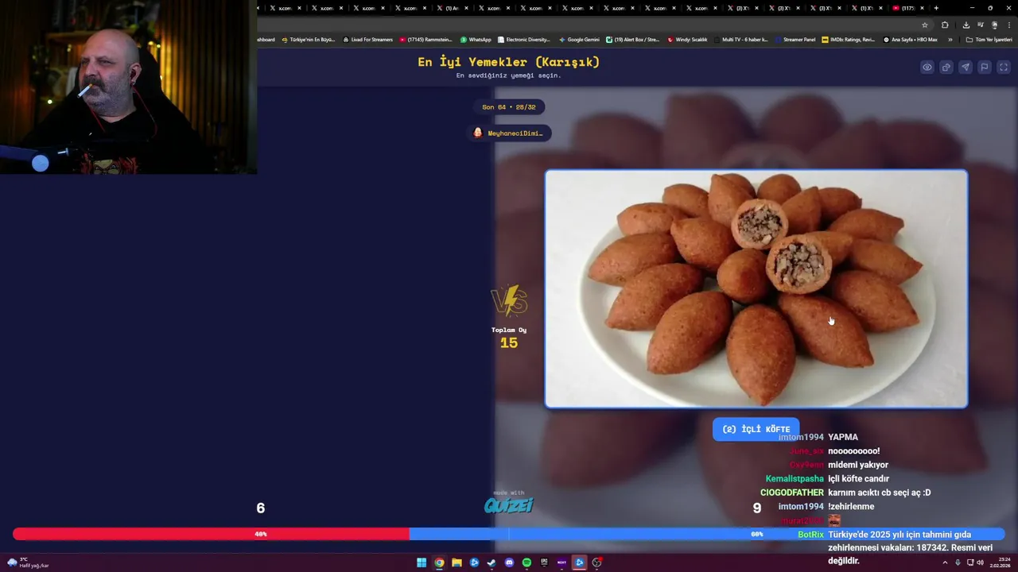
Task: Click the Toplam Oy 15 counter
Action: [x=509, y=338]
